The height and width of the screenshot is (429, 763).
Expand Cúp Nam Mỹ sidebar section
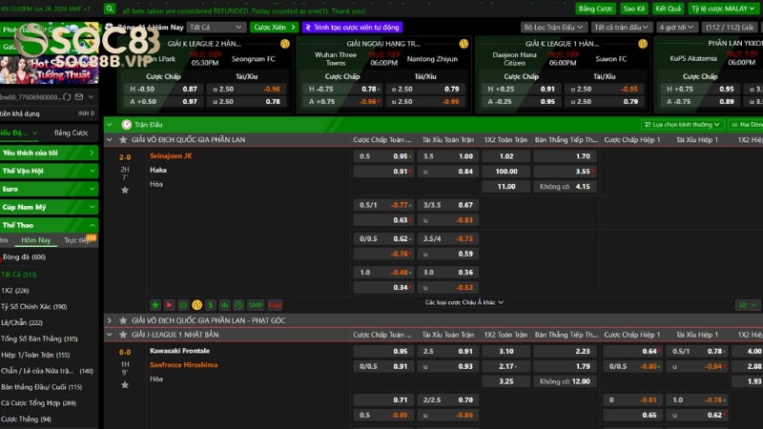pyautogui.click(x=50, y=207)
